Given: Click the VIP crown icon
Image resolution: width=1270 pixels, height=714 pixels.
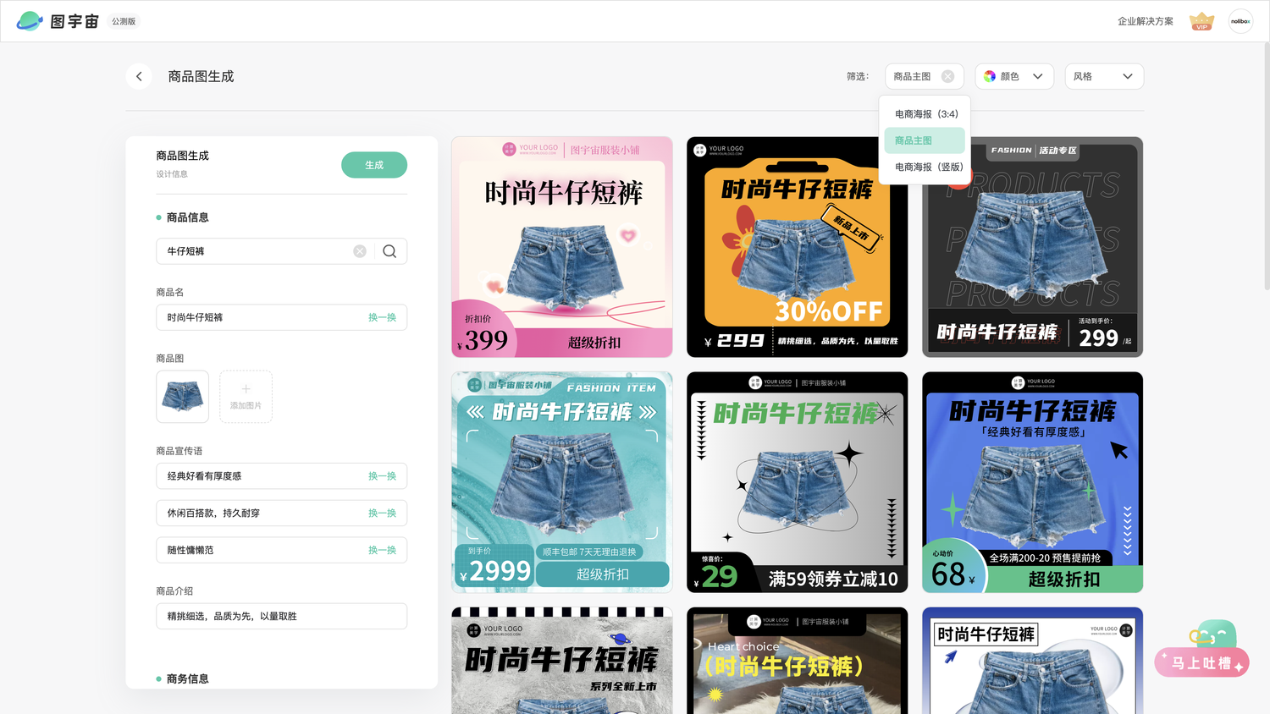Looking at the screenshot, I should pyautogui.click(x=1201, y=21).
